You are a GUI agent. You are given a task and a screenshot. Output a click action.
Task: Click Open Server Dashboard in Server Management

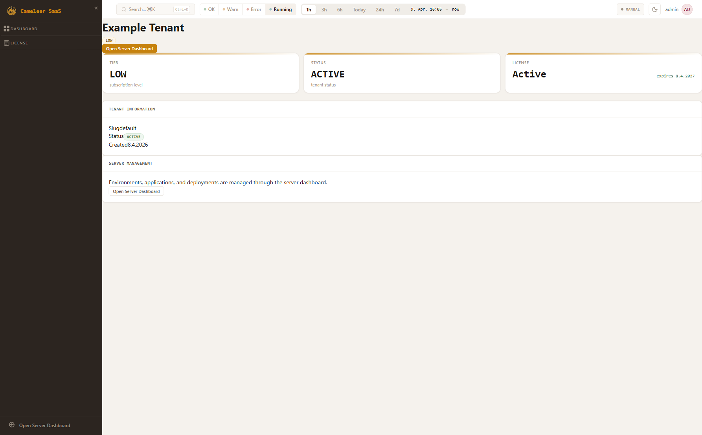[x=136, y=191]
